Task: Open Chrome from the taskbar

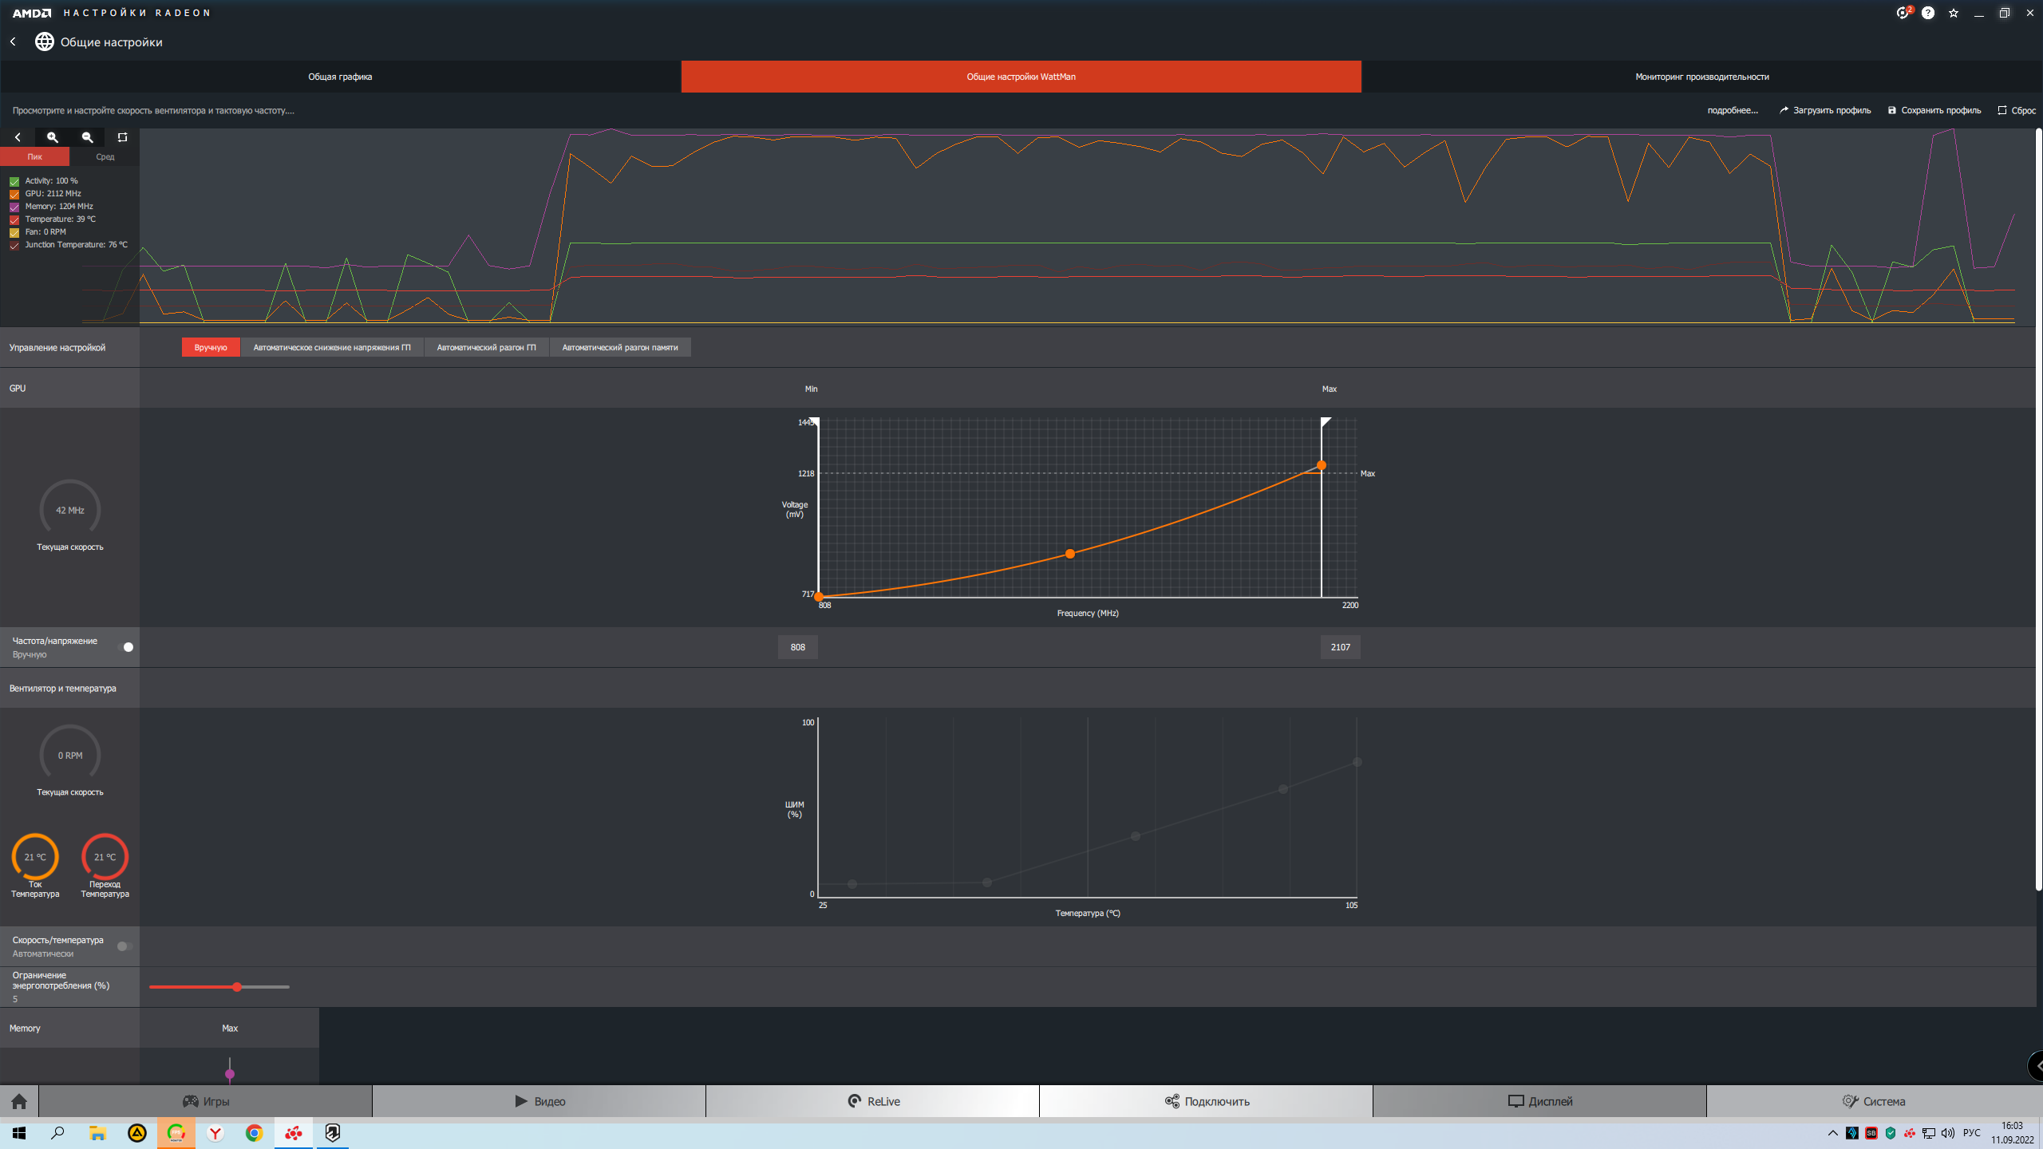Action: point(254,1133)
